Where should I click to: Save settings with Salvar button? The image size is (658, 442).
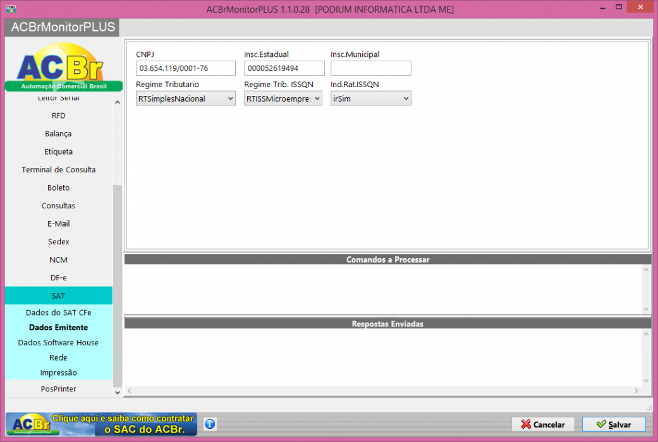[x=614, y=424]
